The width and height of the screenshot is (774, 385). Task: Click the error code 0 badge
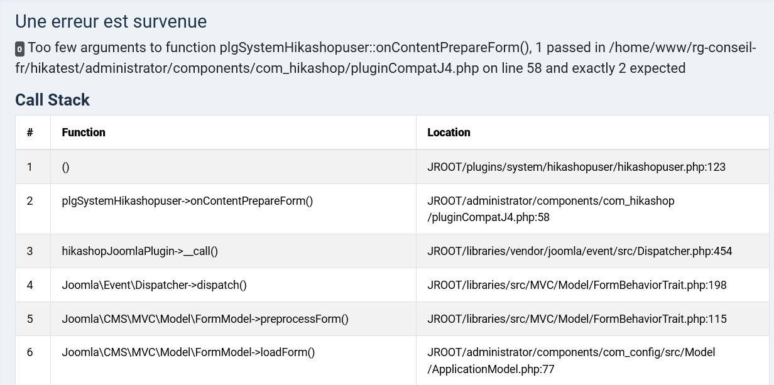(x=20, y=49)
